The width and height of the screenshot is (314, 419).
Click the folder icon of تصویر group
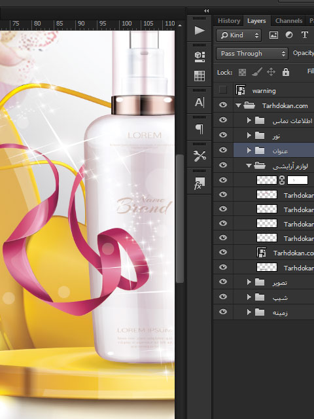pos(260,282)
